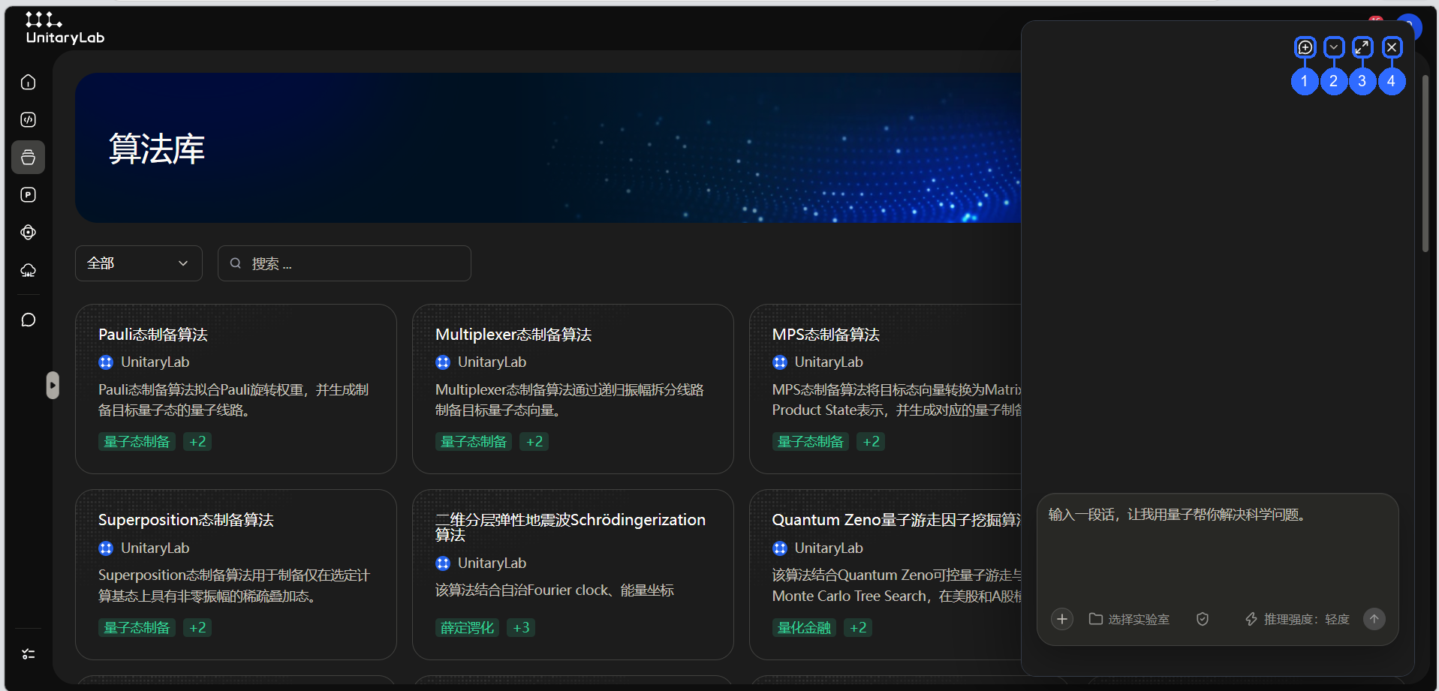Expand +2 tags on Multiplexer card

tap(534, 441)
